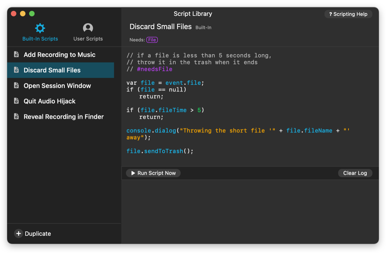This screenshot has width=386, height=257.
Task: Click the empty log output area
Action: pos(250,212)
